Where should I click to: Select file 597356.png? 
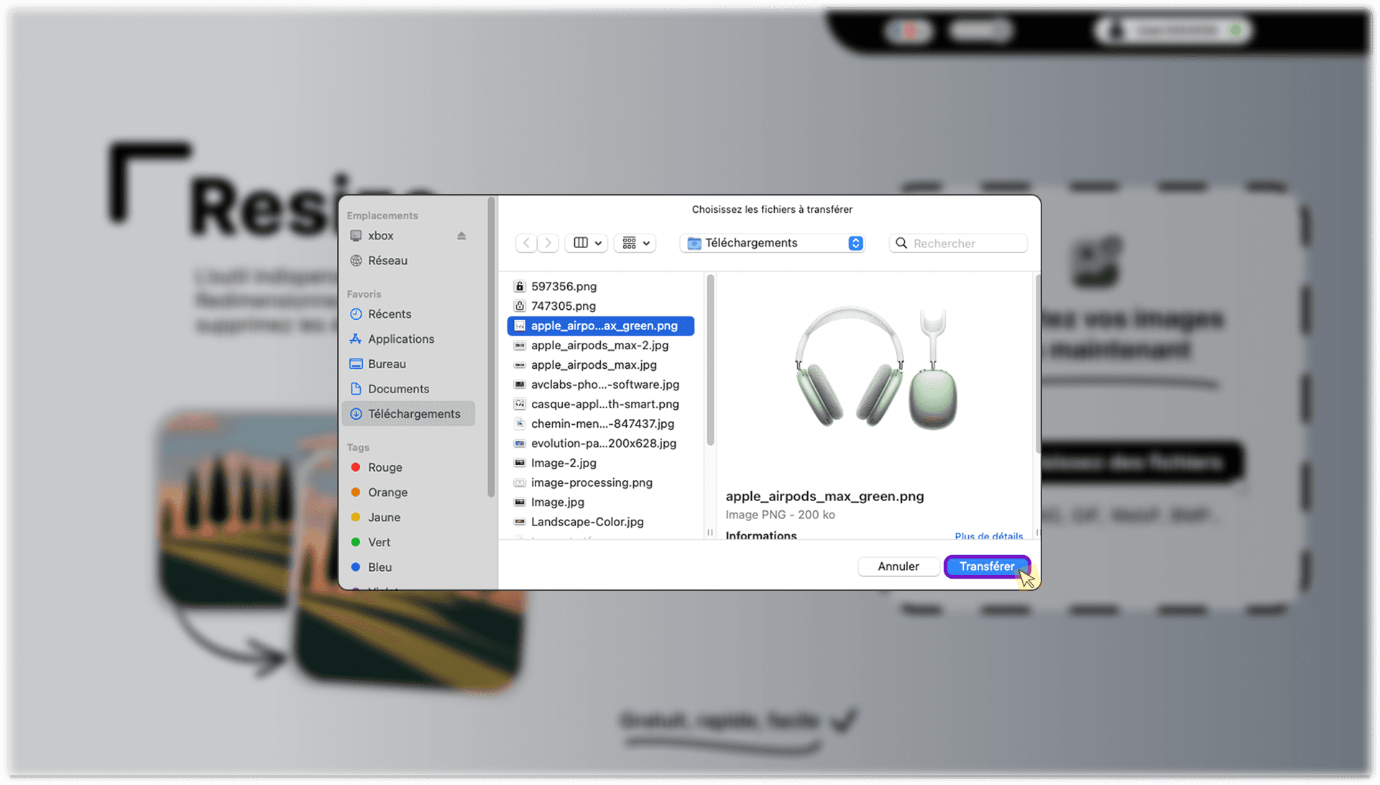[563, 286]
